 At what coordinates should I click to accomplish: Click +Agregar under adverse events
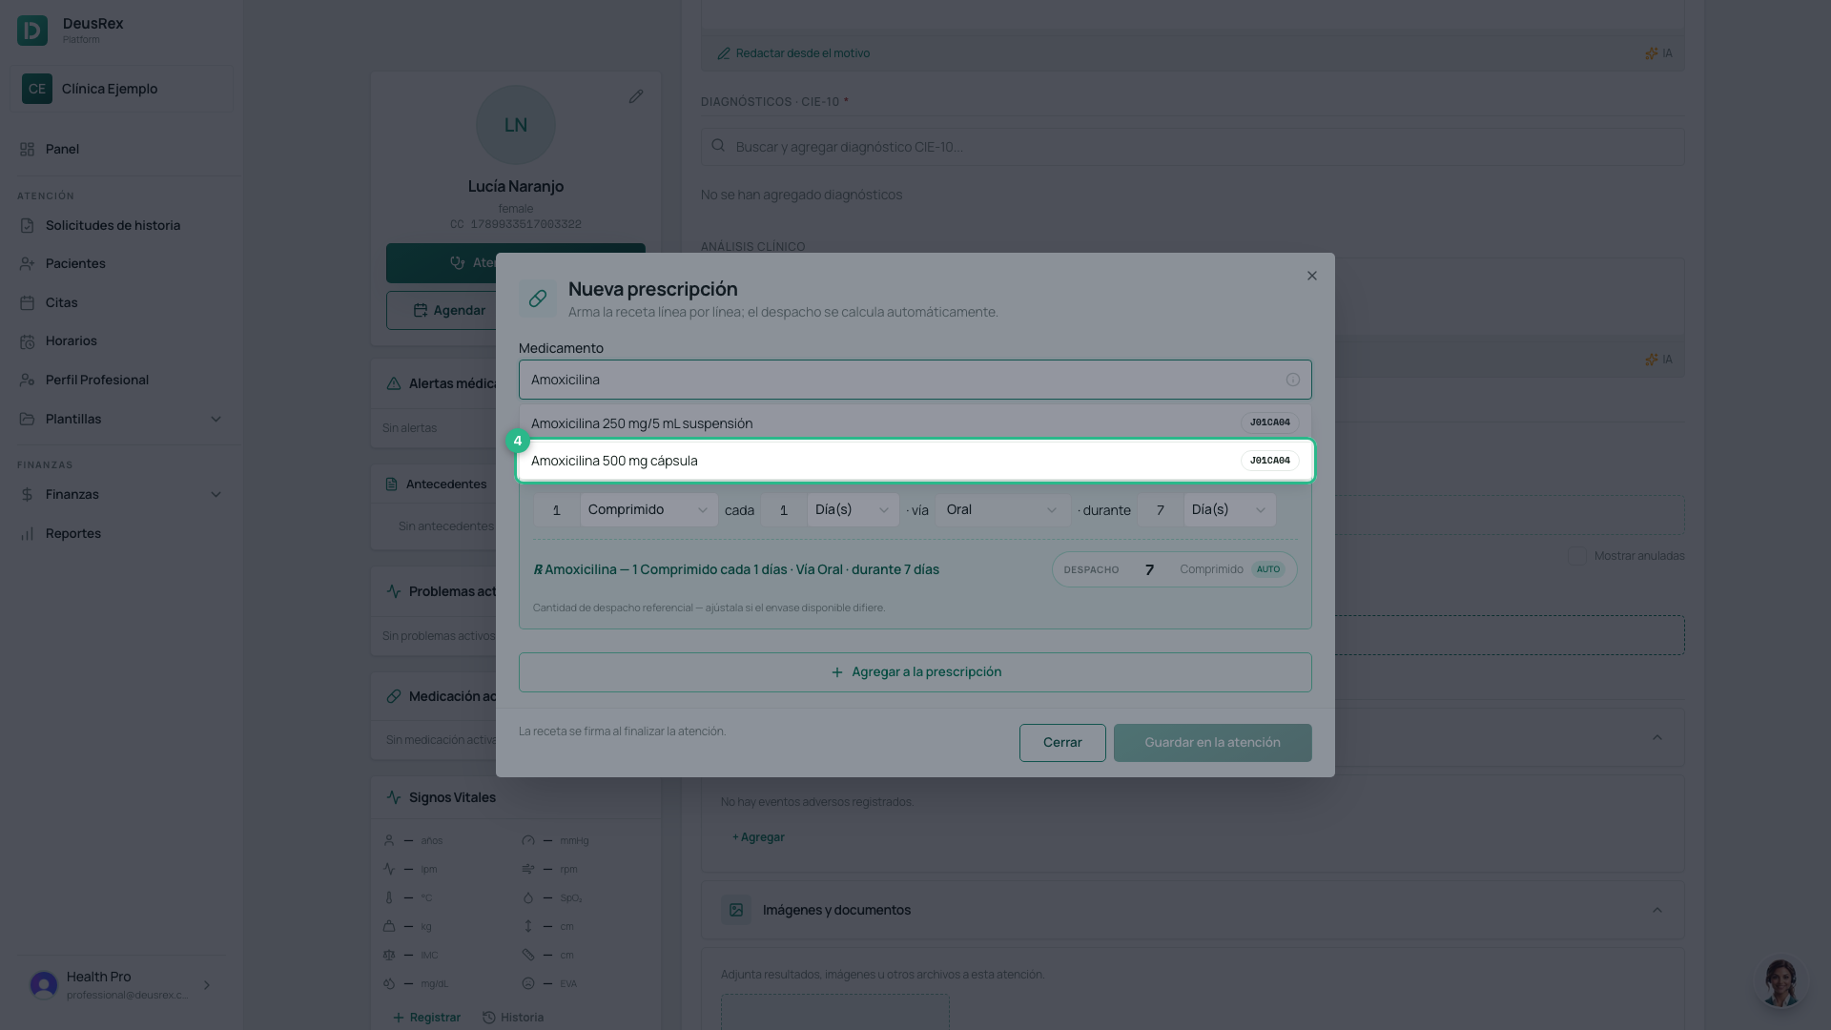(758, 837)
